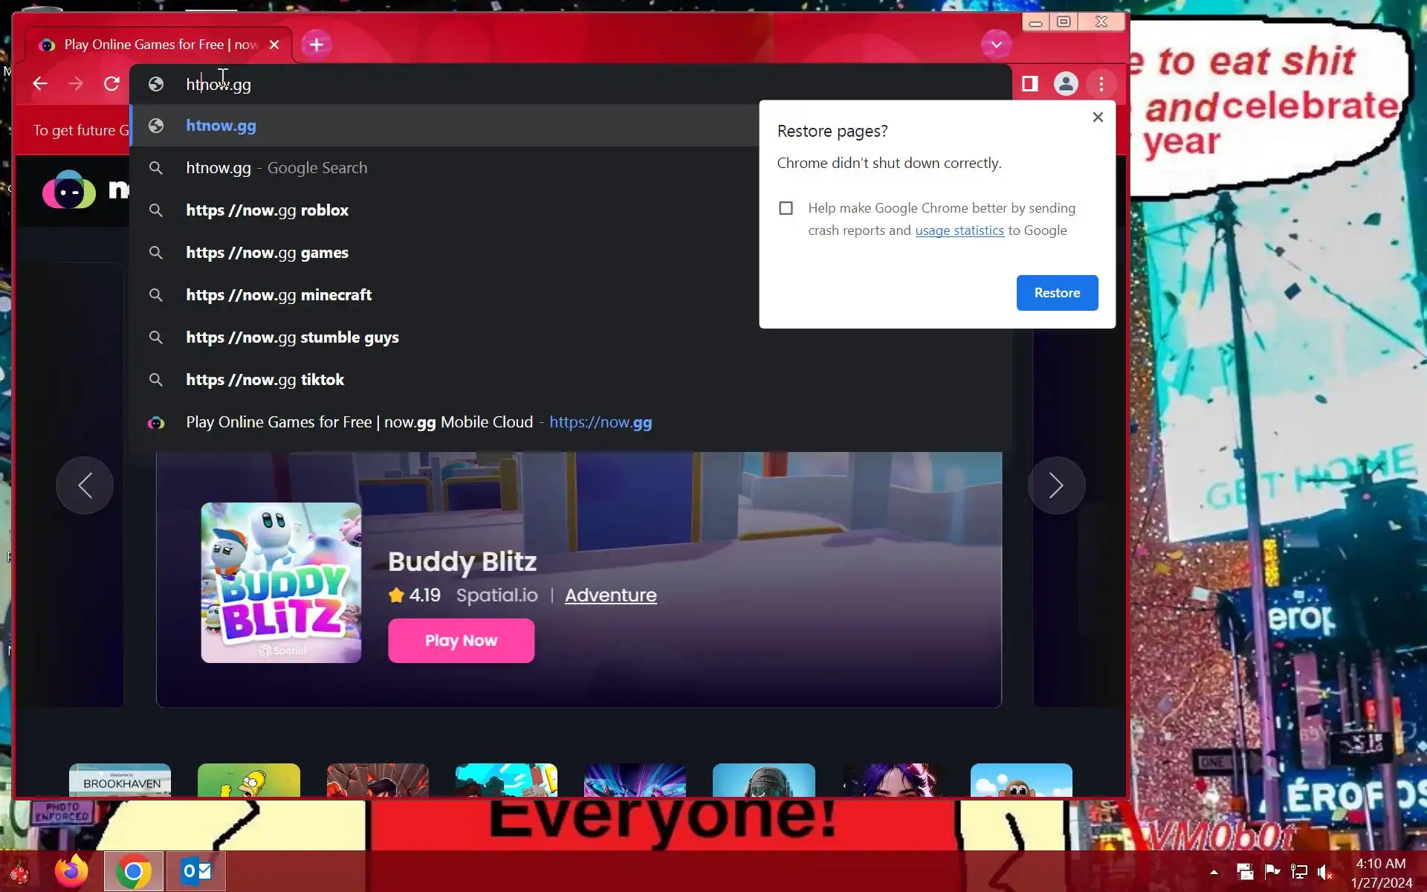Click the Restore button

[x=1056, y=293]
